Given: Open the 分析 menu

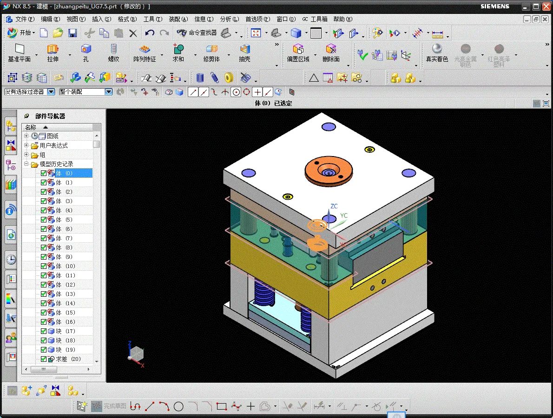Looking at the screenshot, I should tap(229, 19).
